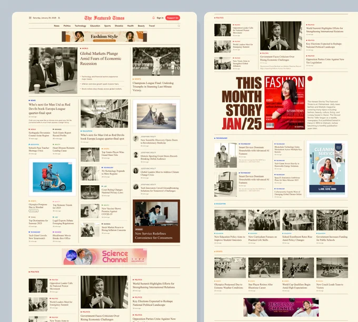
Task: Click the baseball batter photo
Action: click(x=264, y=268)
